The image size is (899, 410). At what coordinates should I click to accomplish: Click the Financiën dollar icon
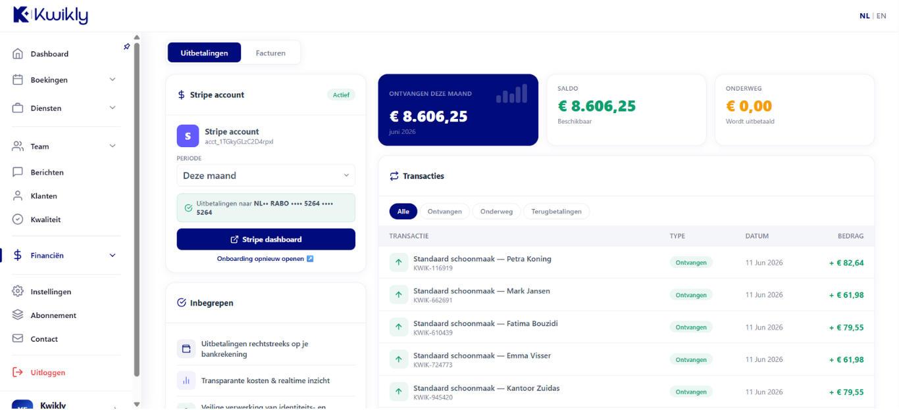[18, 256]
